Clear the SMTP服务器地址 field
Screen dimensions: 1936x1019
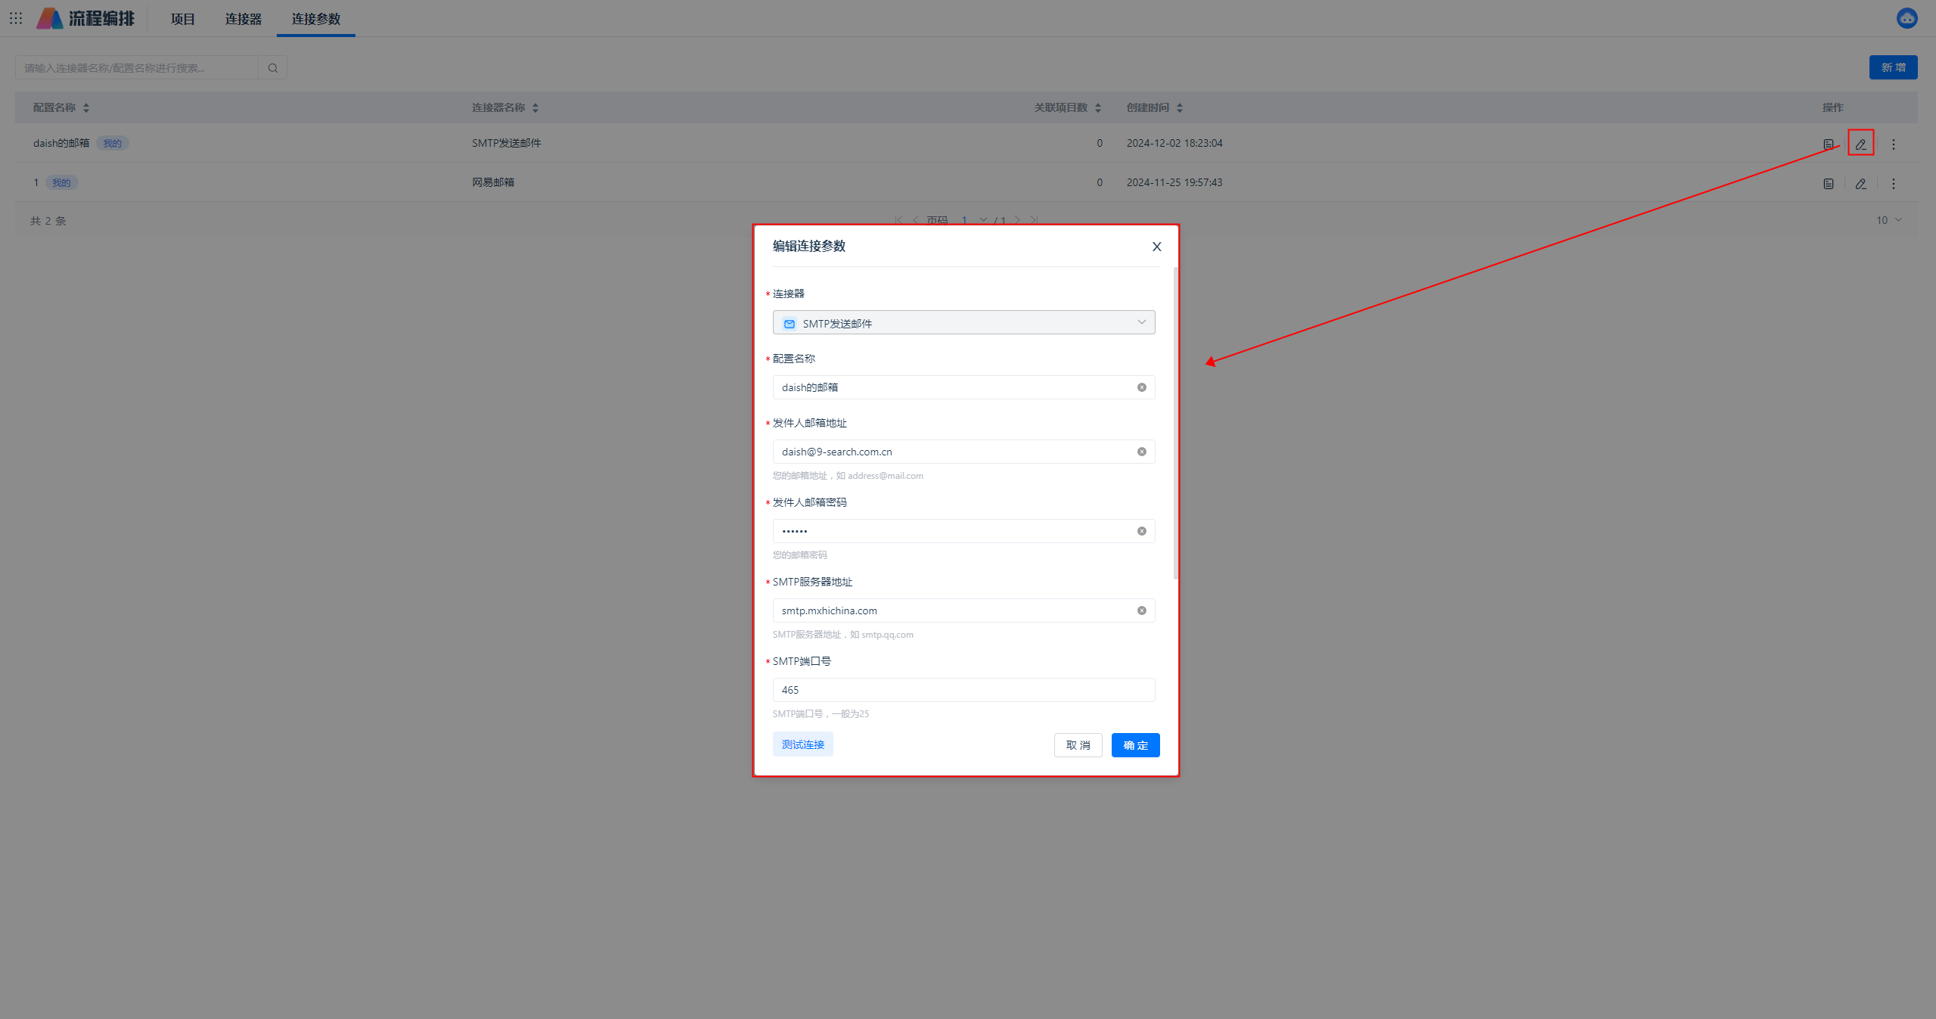(1141, 610)
